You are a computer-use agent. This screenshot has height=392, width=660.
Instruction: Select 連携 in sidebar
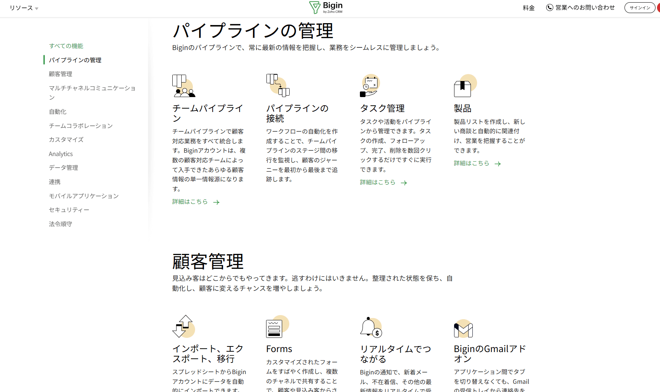(55, 182)
